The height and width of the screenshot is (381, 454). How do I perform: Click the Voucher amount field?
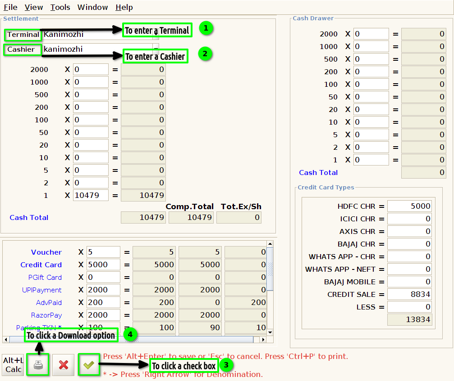[103, 252]
